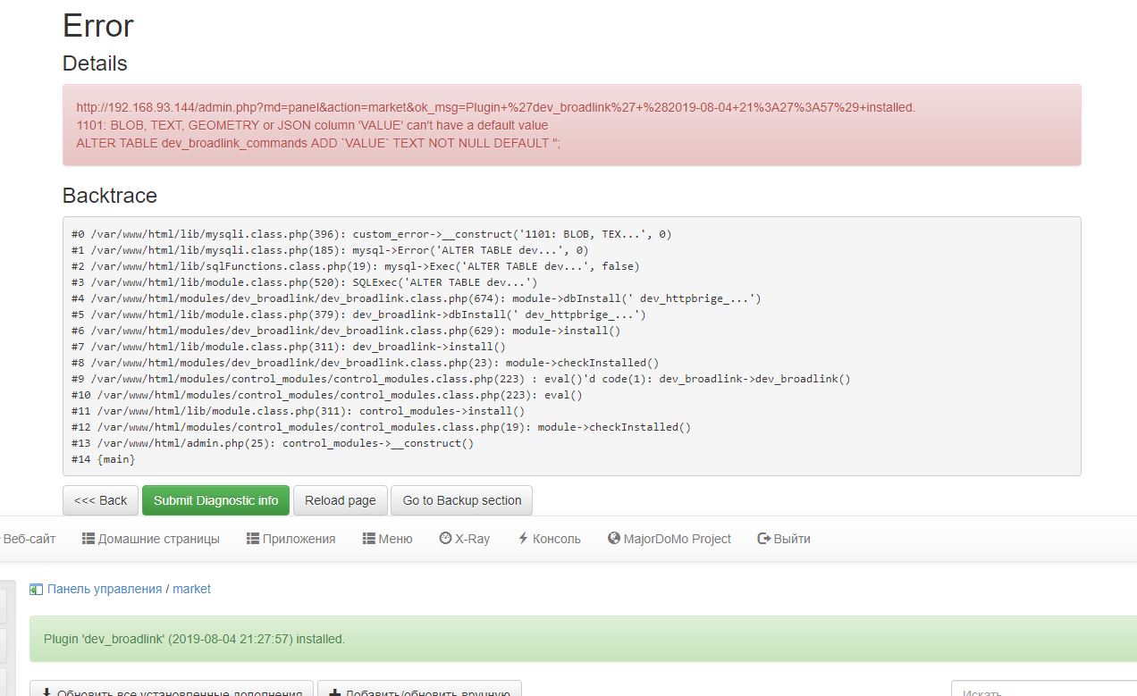
Task: Click backtrace line #10 ending eval()
Action: click(x=327, y=395)
